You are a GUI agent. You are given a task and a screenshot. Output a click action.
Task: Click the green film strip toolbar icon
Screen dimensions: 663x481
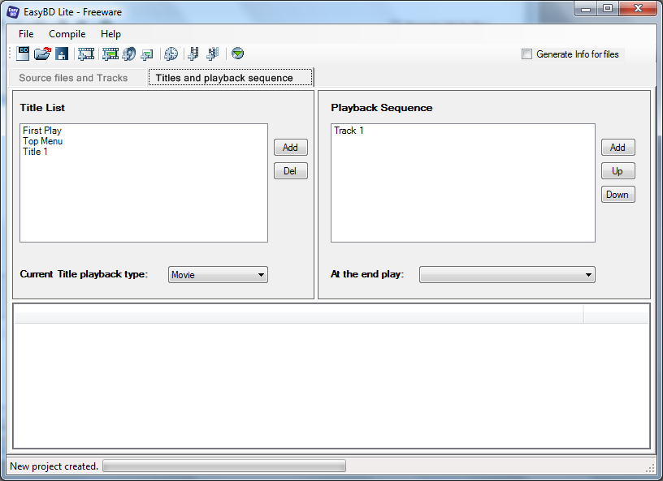coord(110,54)
